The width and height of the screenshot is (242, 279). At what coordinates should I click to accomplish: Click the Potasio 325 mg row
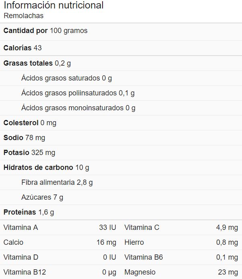click(x=121, y=153)
